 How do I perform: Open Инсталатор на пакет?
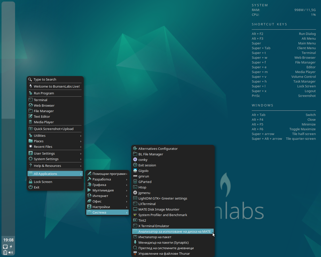click(x=173, y=237)
